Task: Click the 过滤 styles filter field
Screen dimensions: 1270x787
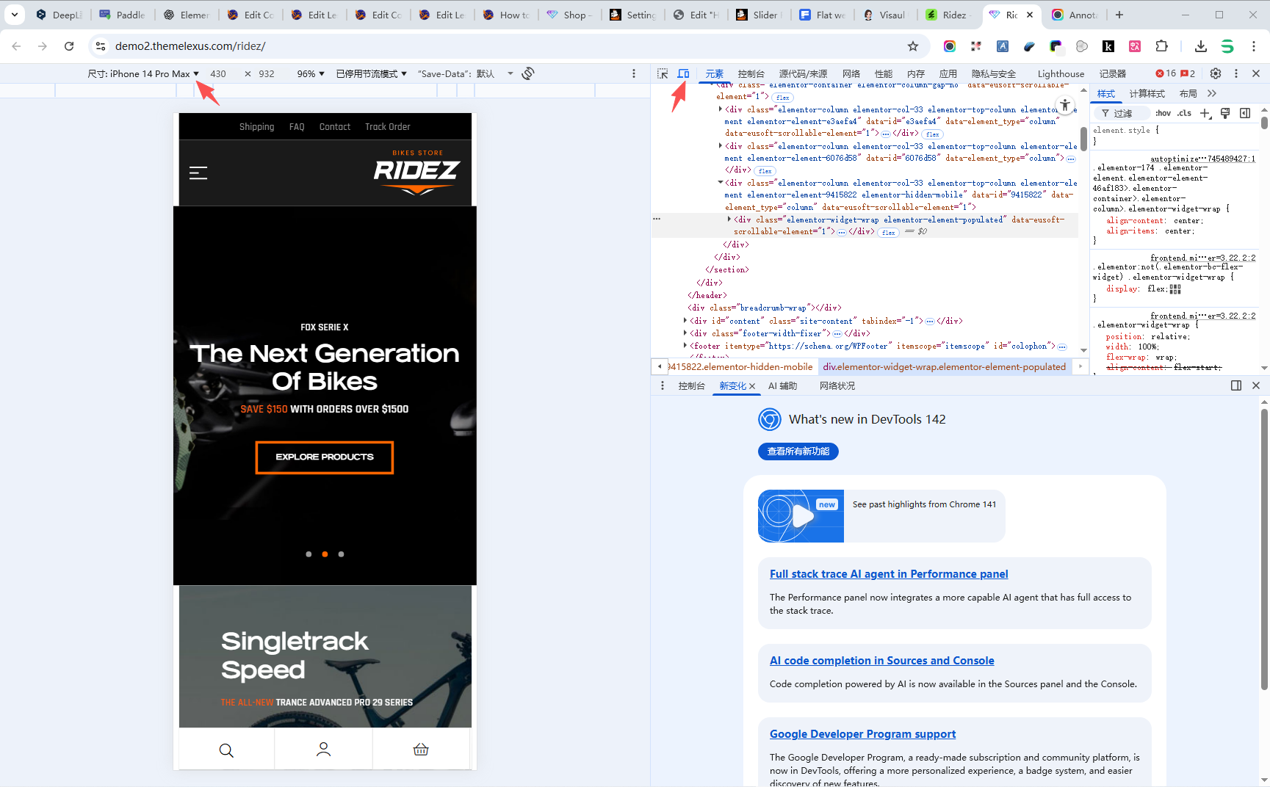Action: click(x=1124, y=113)
